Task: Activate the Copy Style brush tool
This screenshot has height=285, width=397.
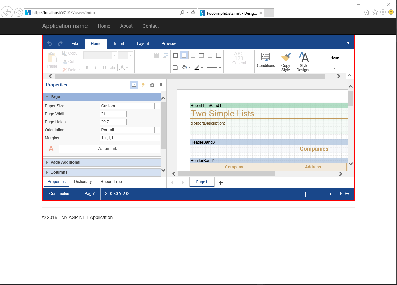Action: pos(286,62)
